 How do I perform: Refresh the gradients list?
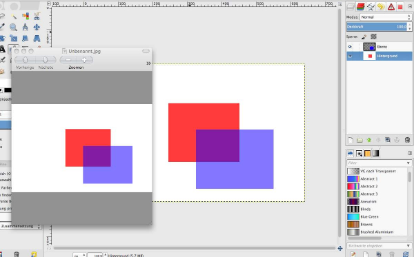[x=406, y=254]
